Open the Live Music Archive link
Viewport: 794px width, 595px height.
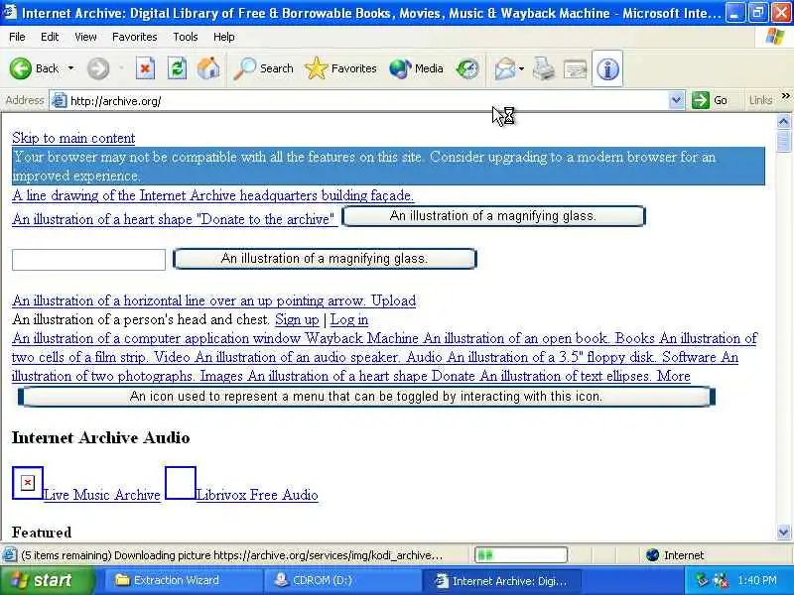102,495
